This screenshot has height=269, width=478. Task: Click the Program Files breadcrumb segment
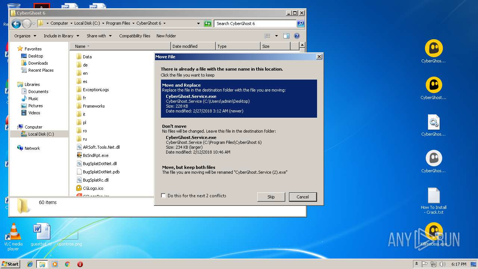tap(118, 23)
